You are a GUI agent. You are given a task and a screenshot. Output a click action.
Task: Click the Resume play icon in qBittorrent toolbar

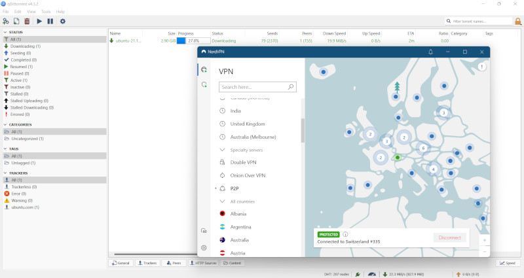(39, 22)
